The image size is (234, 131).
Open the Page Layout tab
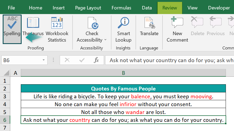[88, 8]
